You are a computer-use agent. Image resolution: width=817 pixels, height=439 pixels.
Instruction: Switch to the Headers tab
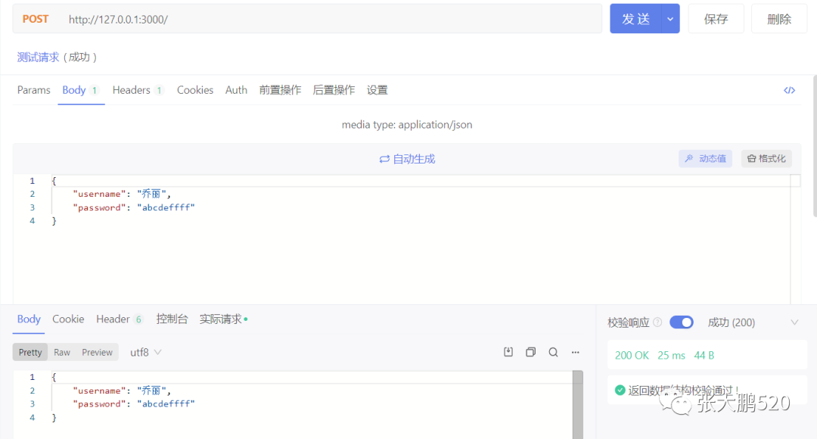point(132,89)
